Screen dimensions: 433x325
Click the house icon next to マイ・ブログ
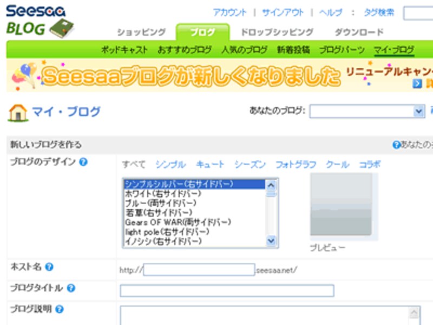18,113
